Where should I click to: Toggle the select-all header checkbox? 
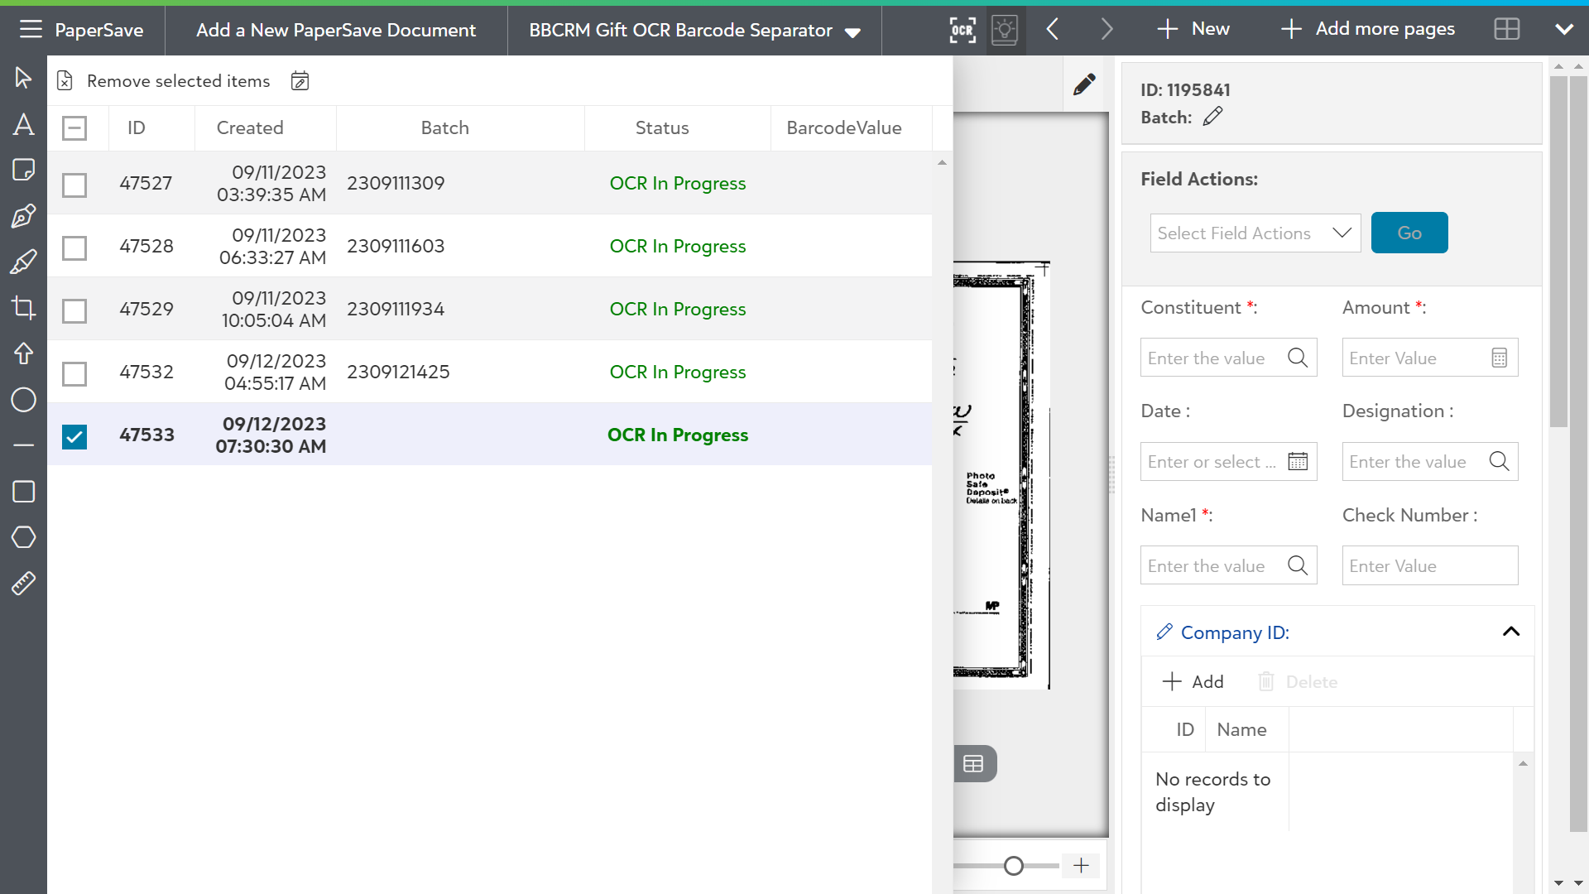pyautogui.click(x=74, y=128)
